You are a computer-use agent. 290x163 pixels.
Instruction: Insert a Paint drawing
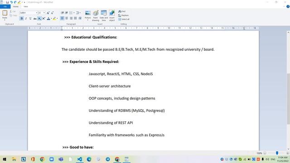click(x=96, y=16)
